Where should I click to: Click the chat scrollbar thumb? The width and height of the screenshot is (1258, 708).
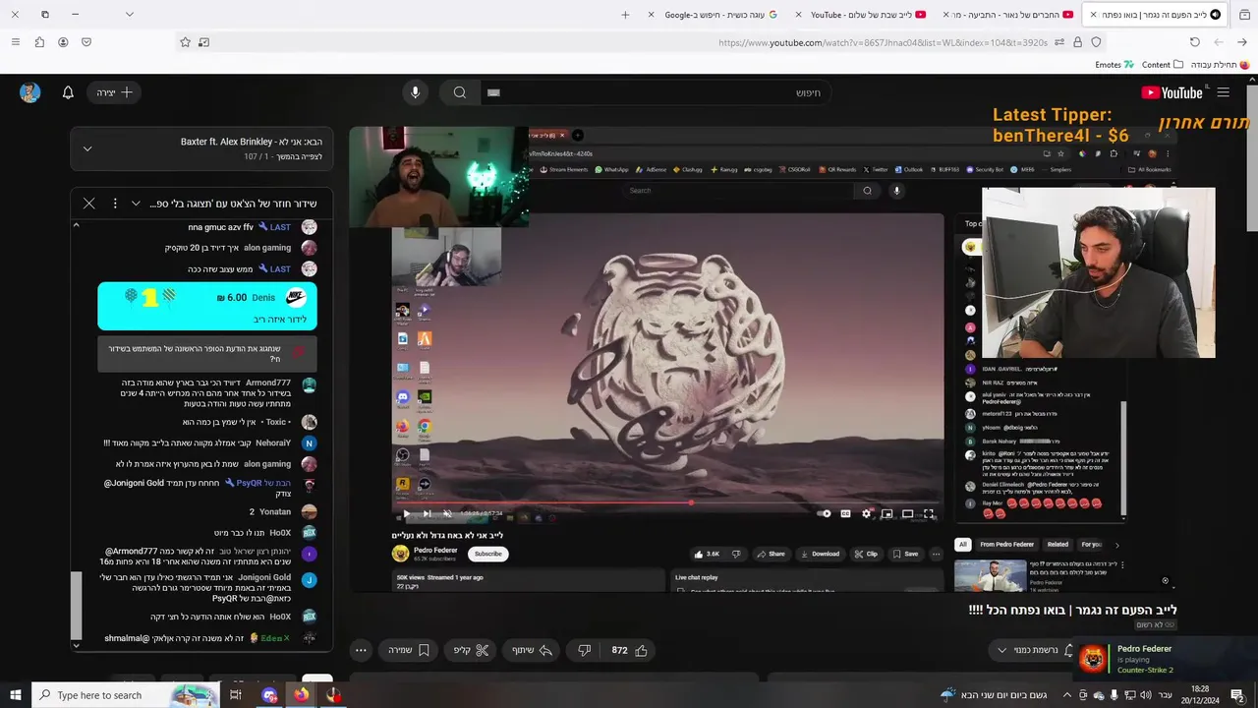click(76, 605)
